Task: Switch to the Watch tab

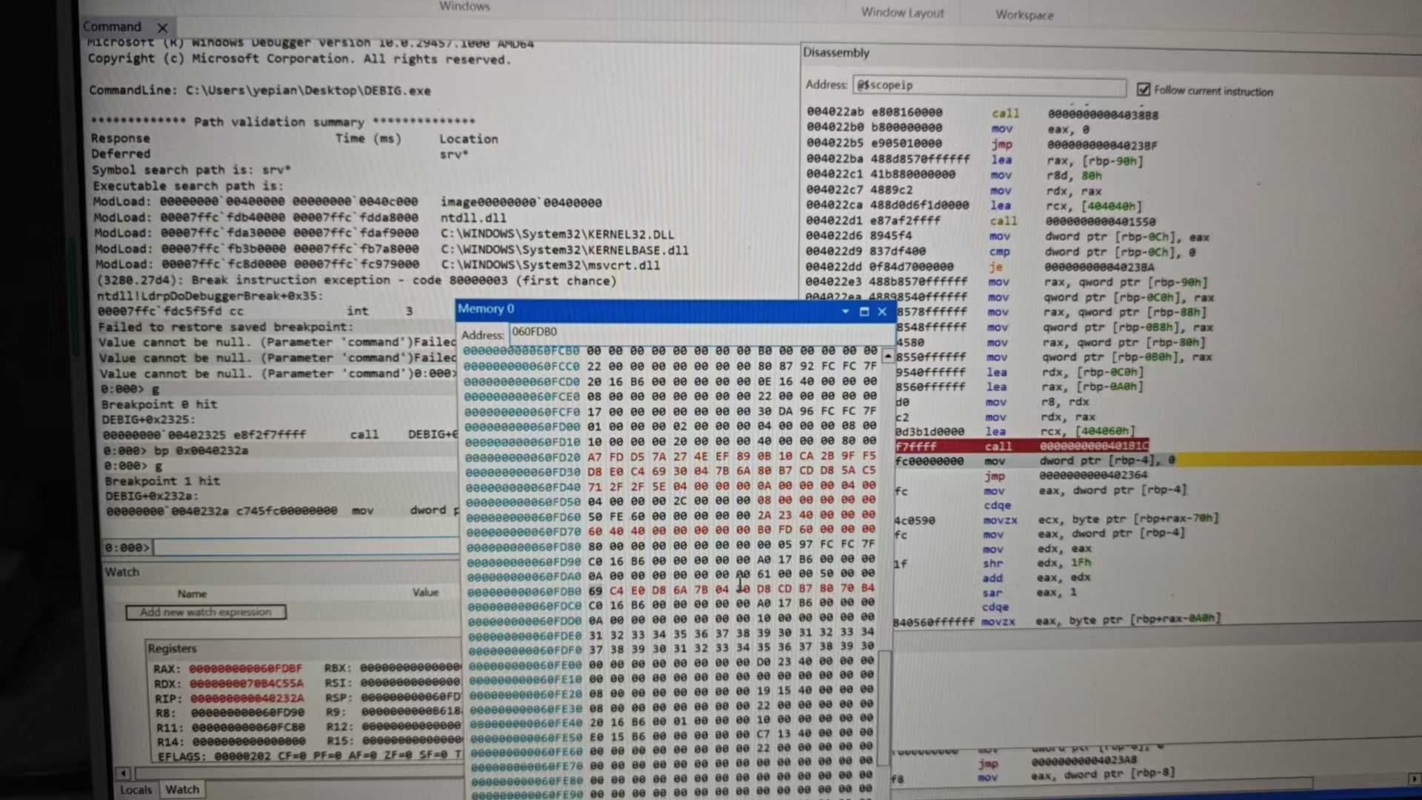Action: (x=181, y=789)
